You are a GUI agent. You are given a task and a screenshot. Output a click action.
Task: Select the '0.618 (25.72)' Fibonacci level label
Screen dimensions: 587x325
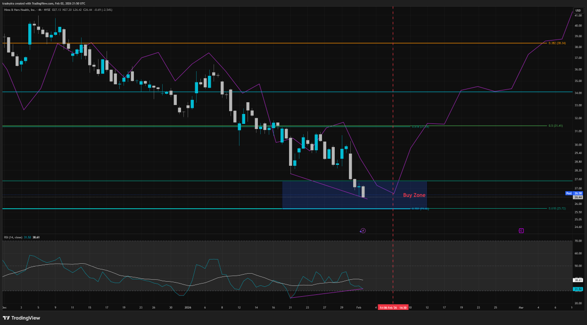pos(557,208)
